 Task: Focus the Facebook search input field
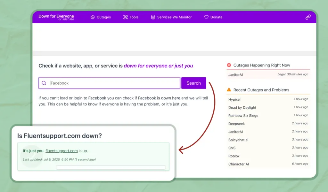[x=110, y=83]
